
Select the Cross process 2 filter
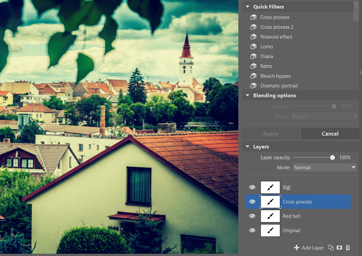[x=277, y=27]
